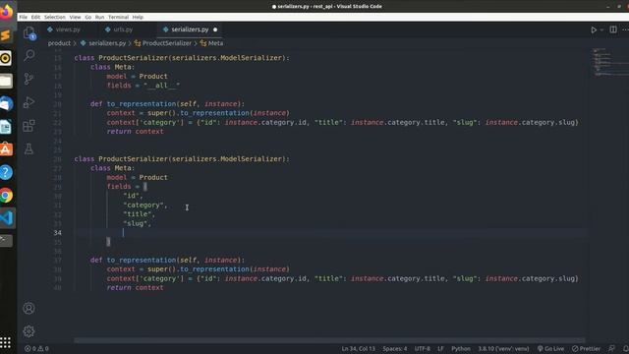The width and height of the screenshot is (629, 354).
Task: Open the Extensions view
Action: 29,126
